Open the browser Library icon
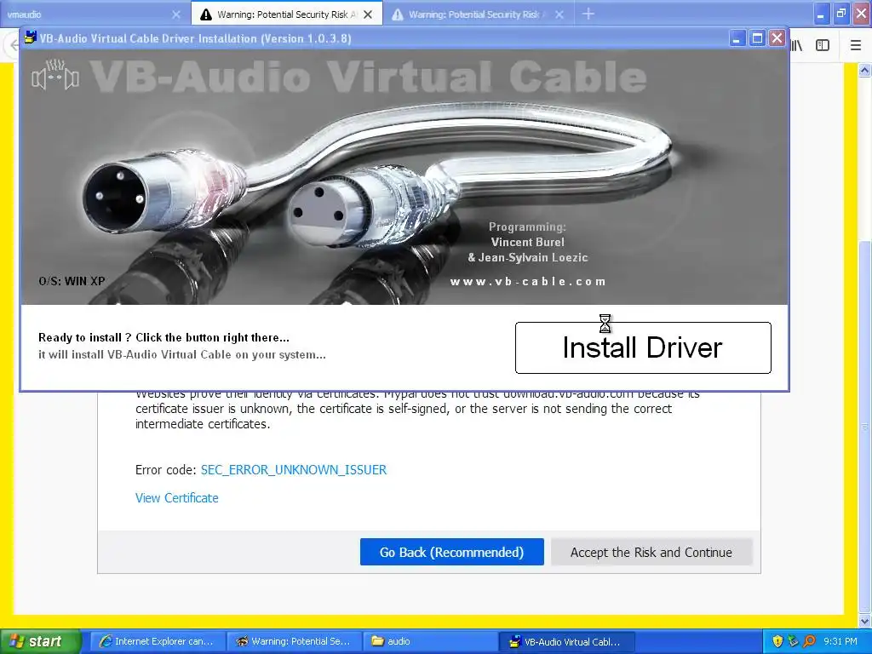The image size is (872, 654). [796, 46]
